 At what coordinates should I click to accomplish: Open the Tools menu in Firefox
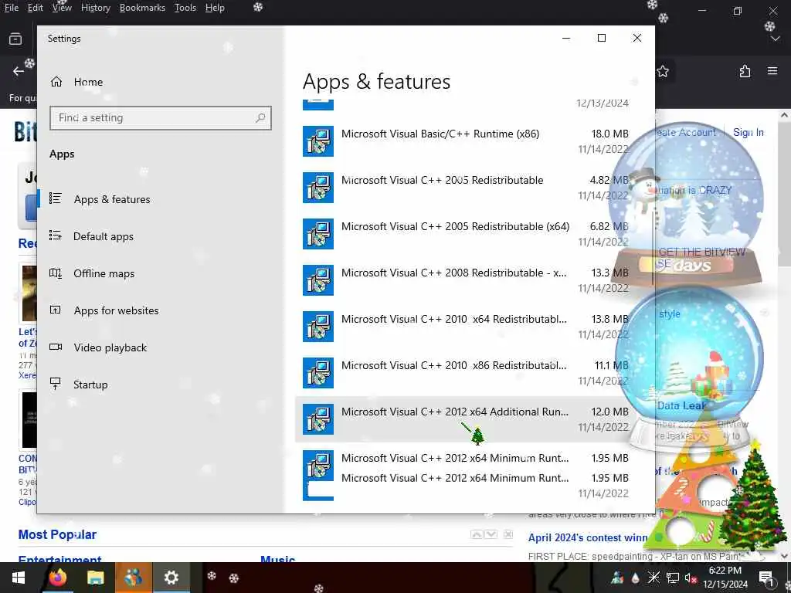tap(185, 8)
